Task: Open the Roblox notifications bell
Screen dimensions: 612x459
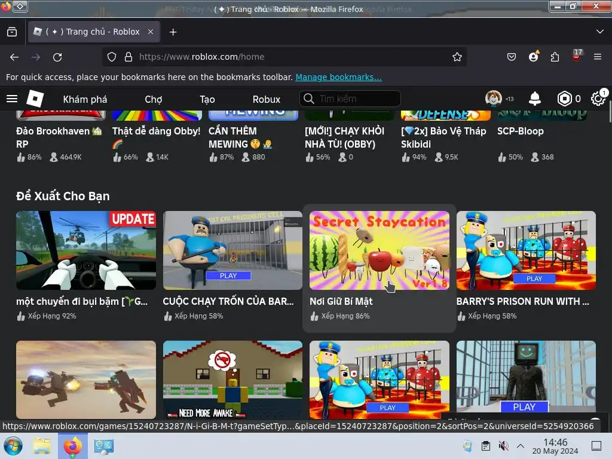Action: [x=534, y=99]
